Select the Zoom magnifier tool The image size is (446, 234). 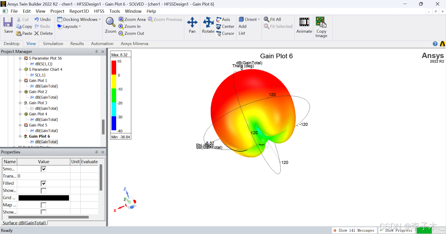point(111,25)
